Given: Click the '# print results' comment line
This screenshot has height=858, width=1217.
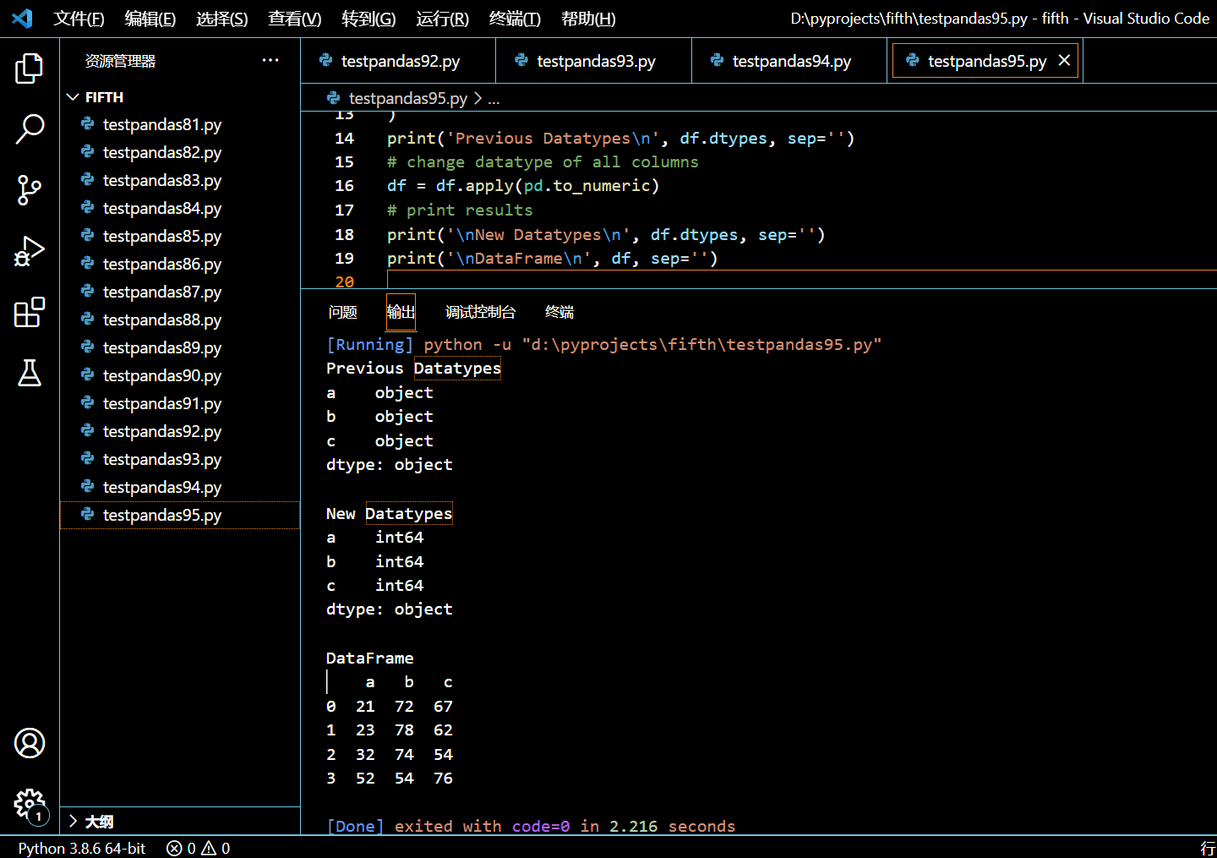Looking at the screenshot, I should [460, 210].
